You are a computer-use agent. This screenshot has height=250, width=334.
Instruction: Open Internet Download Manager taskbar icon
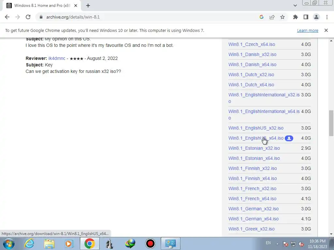point(130,243)
